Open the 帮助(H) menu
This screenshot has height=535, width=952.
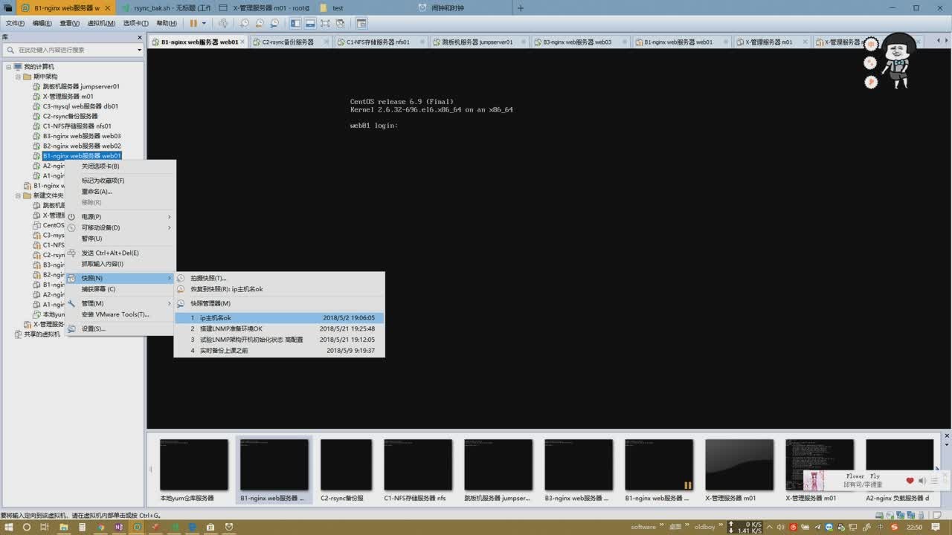(x=167, y=23)
